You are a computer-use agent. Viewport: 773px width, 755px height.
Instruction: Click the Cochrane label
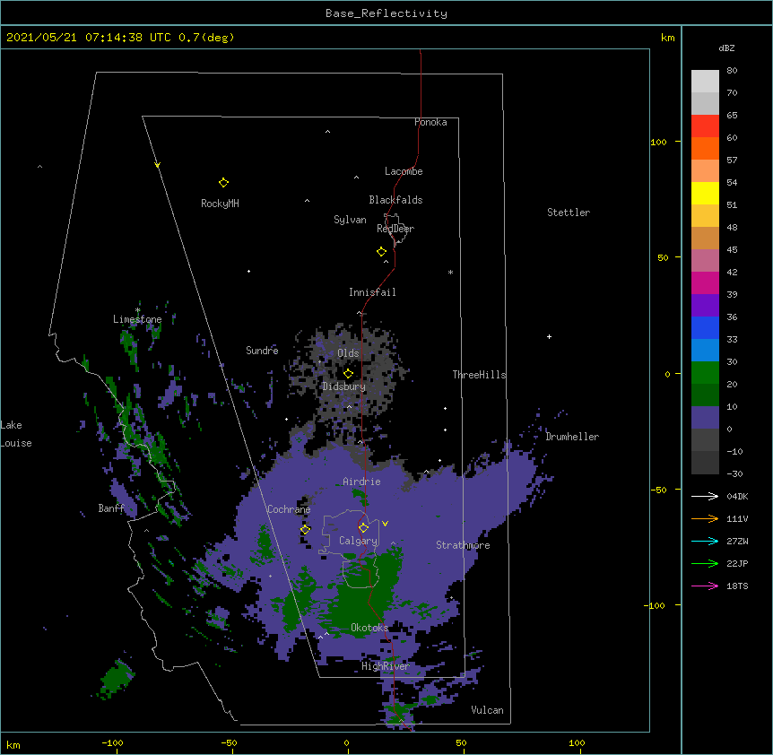coord(289,509)
